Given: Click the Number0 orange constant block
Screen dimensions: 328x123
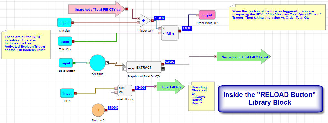Looking at the screenshot, I should 98,110.
